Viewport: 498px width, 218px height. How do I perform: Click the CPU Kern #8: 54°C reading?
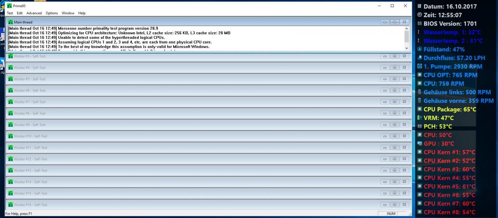[449, 212]
